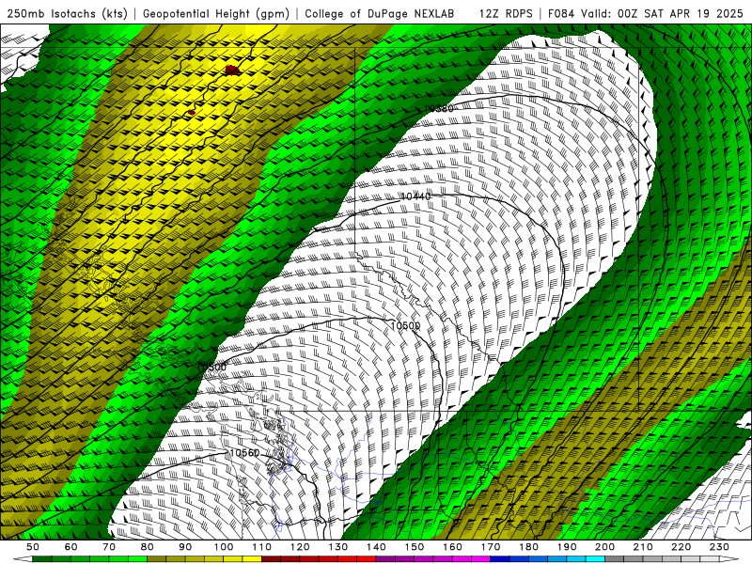Click the 90 value on the color scale
The width and height of the screenshot is (752, 564).
pos(185,547)
